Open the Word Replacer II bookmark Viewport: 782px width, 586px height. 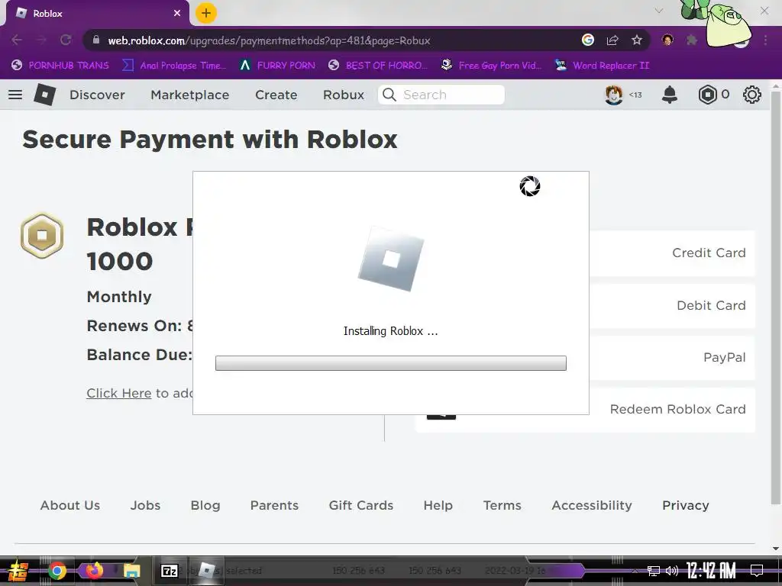point(602,66)
